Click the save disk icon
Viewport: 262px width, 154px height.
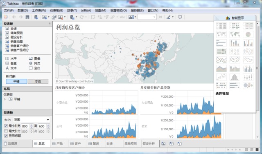tap(27, 17)
